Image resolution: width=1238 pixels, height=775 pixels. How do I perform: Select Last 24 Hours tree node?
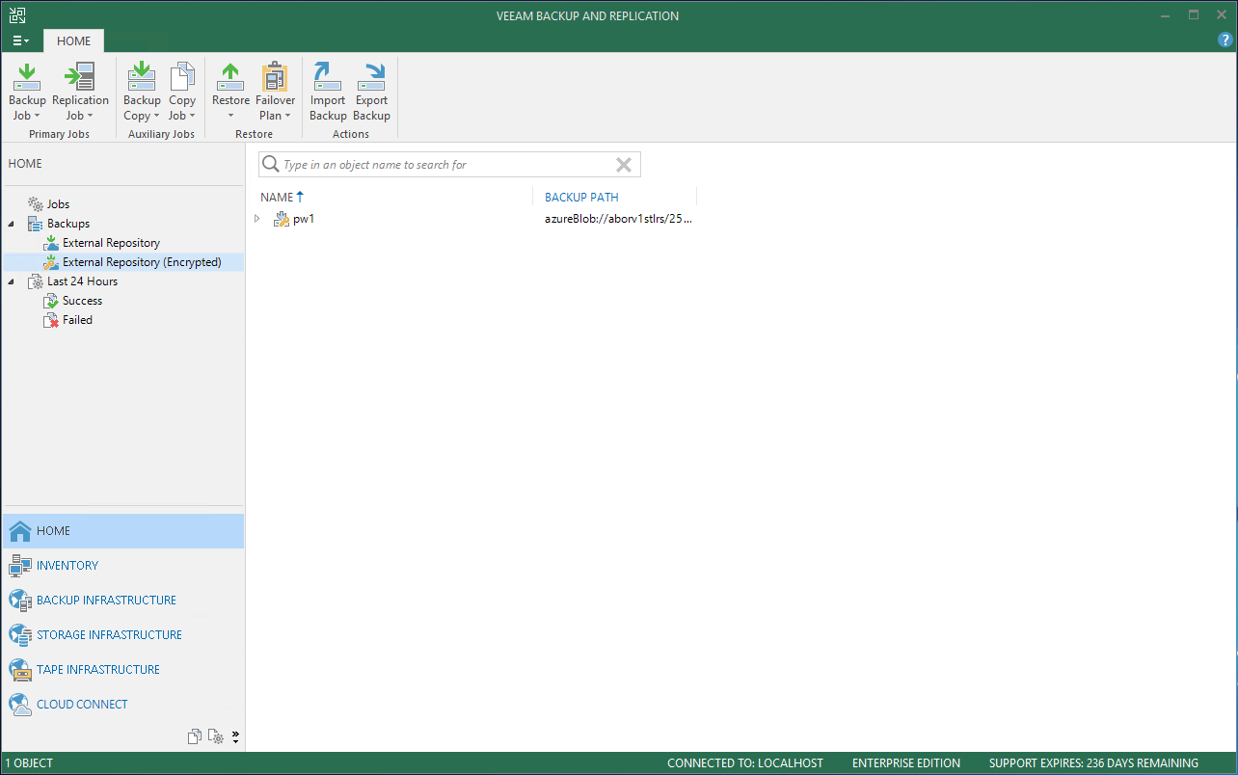(x=83, y=281)
